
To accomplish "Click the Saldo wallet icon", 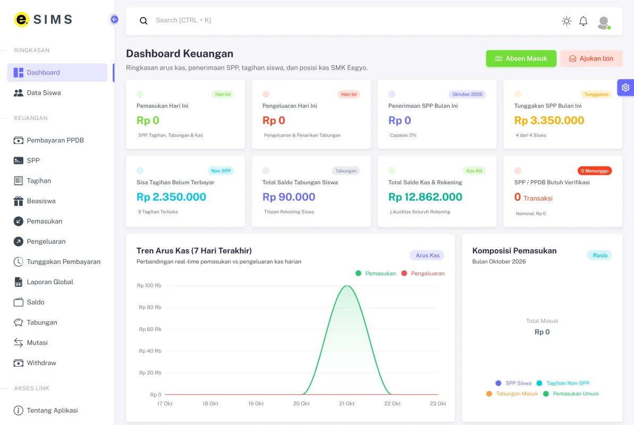I will pyautogui.click(x=19, y=302).
